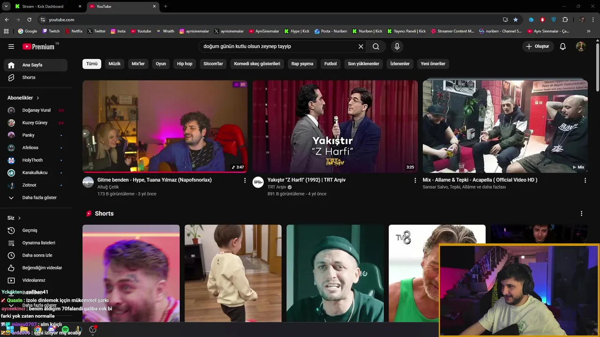The image size is (600, 337).
Task: Select the Komedi skeç gösterileri chip
Action: click(x=257, y=64)
